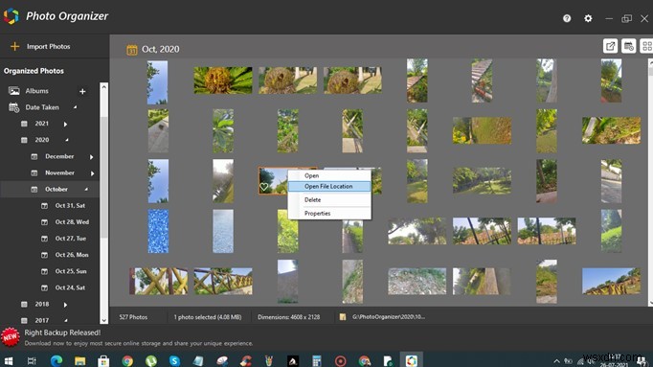The width and height of the screenshot is (653, 367).
Task: Collapse the October month node
Action: click(x=86, y=189)
